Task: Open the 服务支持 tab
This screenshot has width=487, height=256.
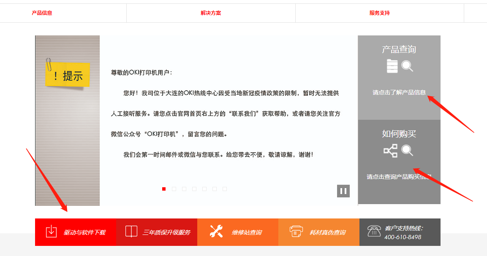Action: pos(379,13)
